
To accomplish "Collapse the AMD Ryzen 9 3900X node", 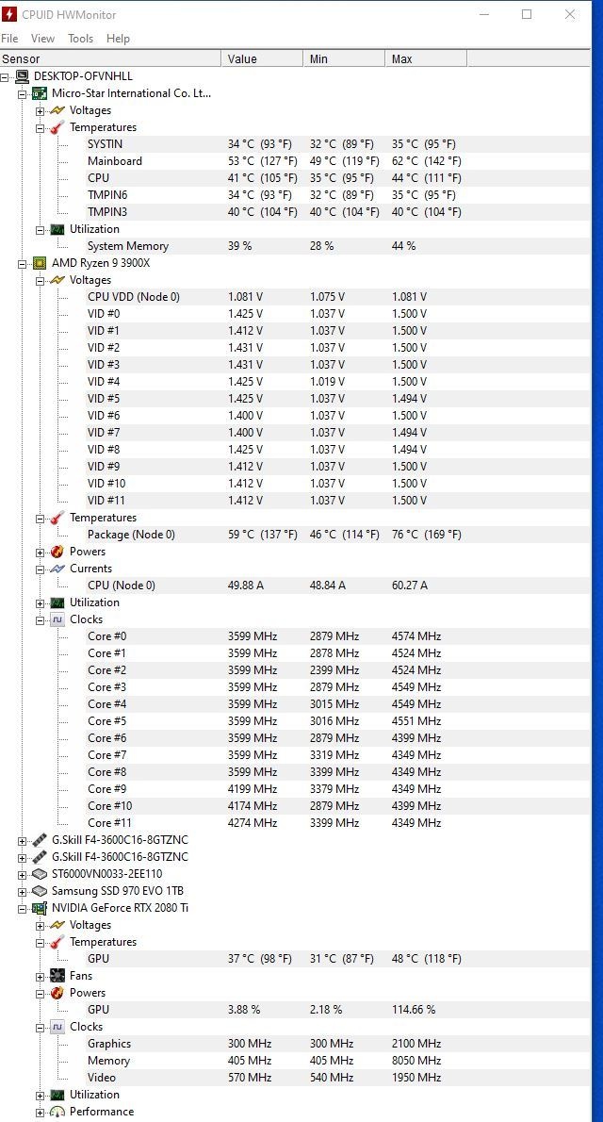I will tap(23, 263).
